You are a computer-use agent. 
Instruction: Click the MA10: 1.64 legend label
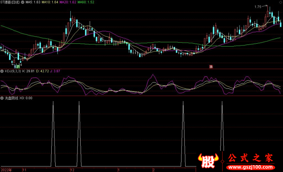point(50,2)
